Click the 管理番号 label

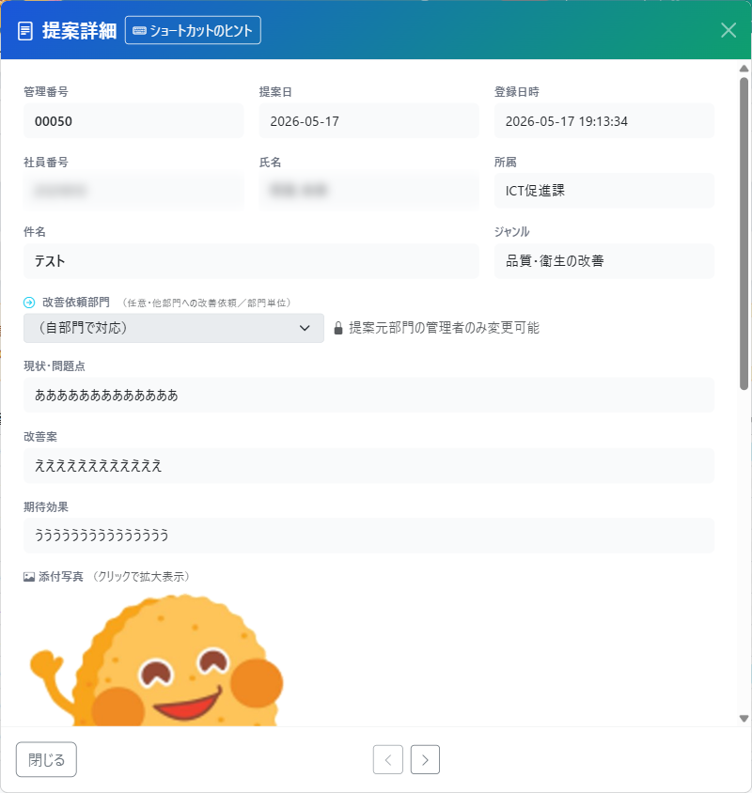pos(46,92)
